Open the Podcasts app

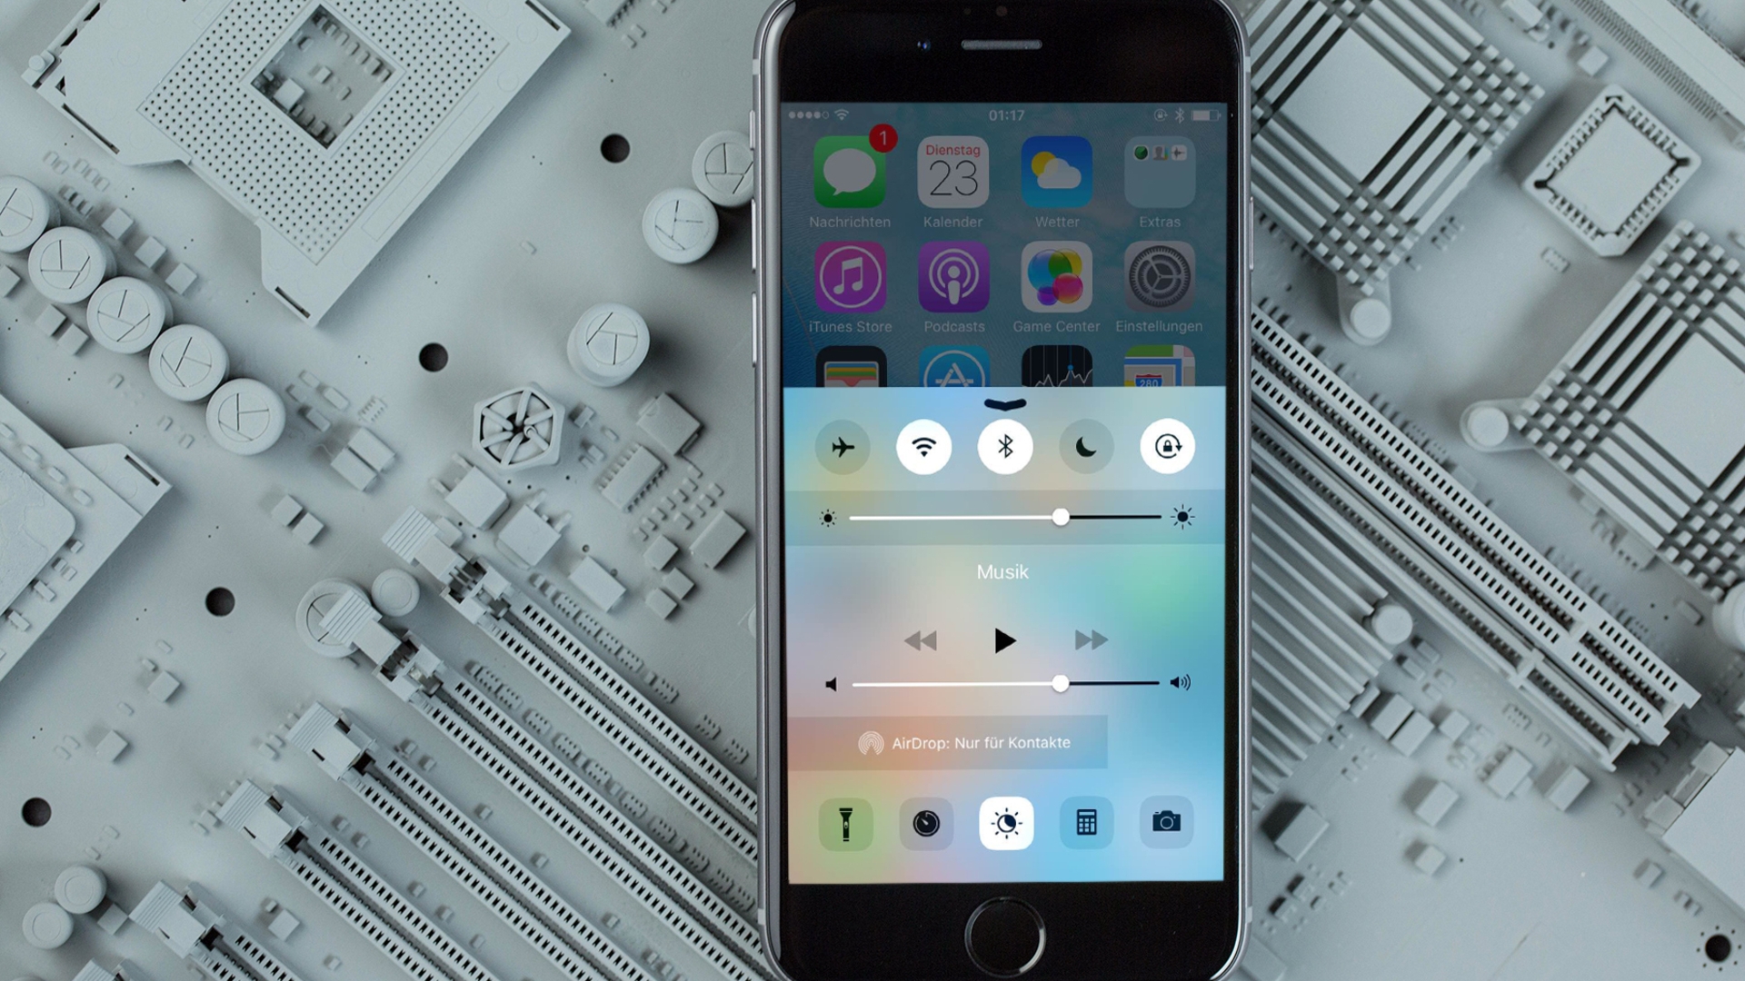(x=951, y=285)
